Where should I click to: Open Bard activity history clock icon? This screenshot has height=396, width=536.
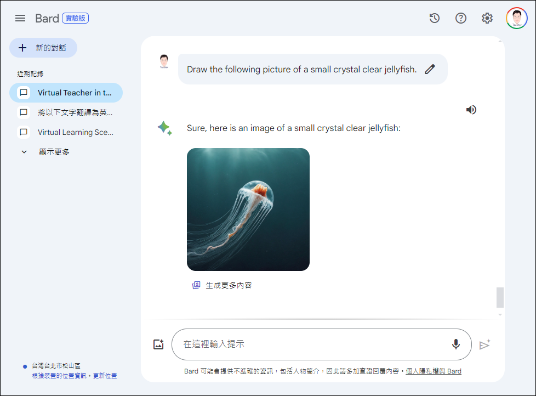[435, 18]
